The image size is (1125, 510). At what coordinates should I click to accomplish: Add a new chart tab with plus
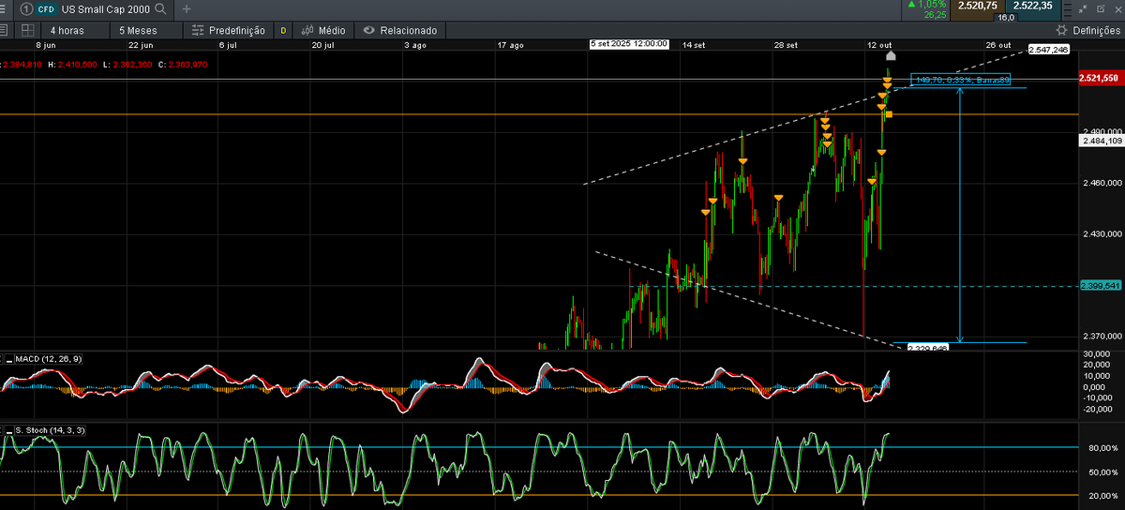coord(187,8)
